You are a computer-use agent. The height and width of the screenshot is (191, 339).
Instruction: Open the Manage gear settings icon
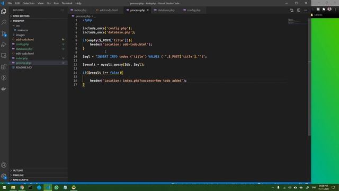[x=4, y=176]
